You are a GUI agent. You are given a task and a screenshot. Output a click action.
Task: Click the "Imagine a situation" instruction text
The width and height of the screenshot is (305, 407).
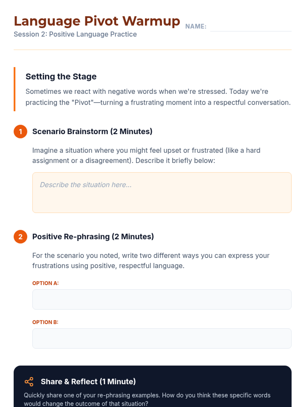point(146,155)
